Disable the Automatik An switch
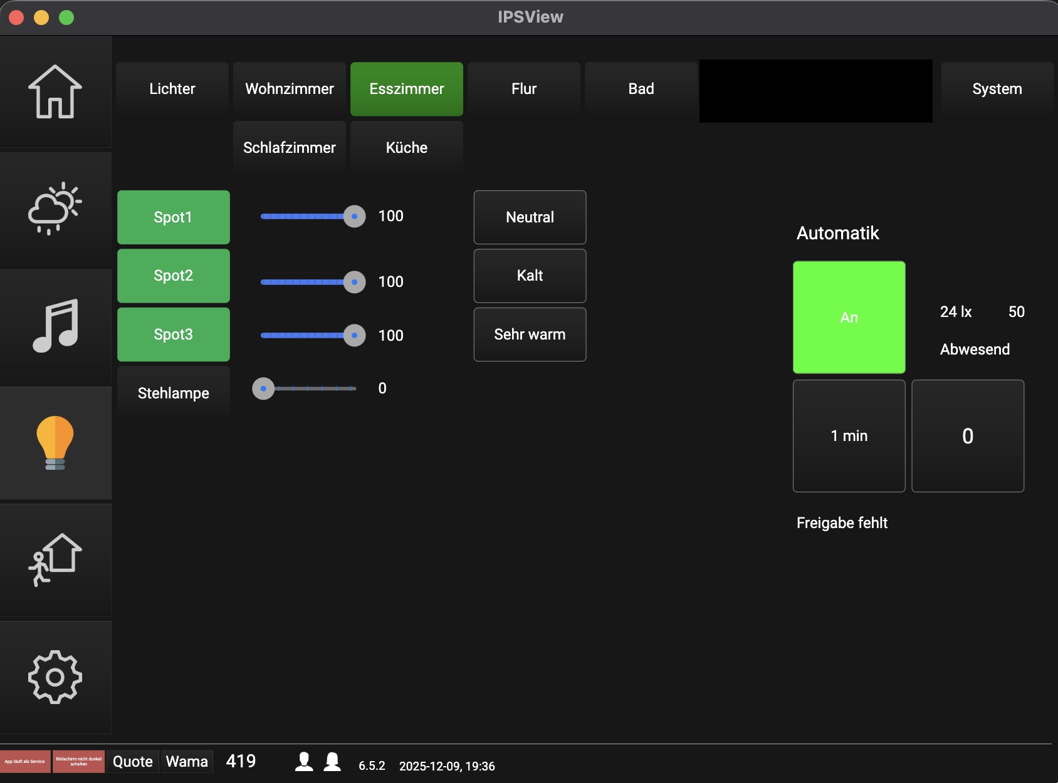Viewport: 1058px width, 783px height. click(849, 318)
